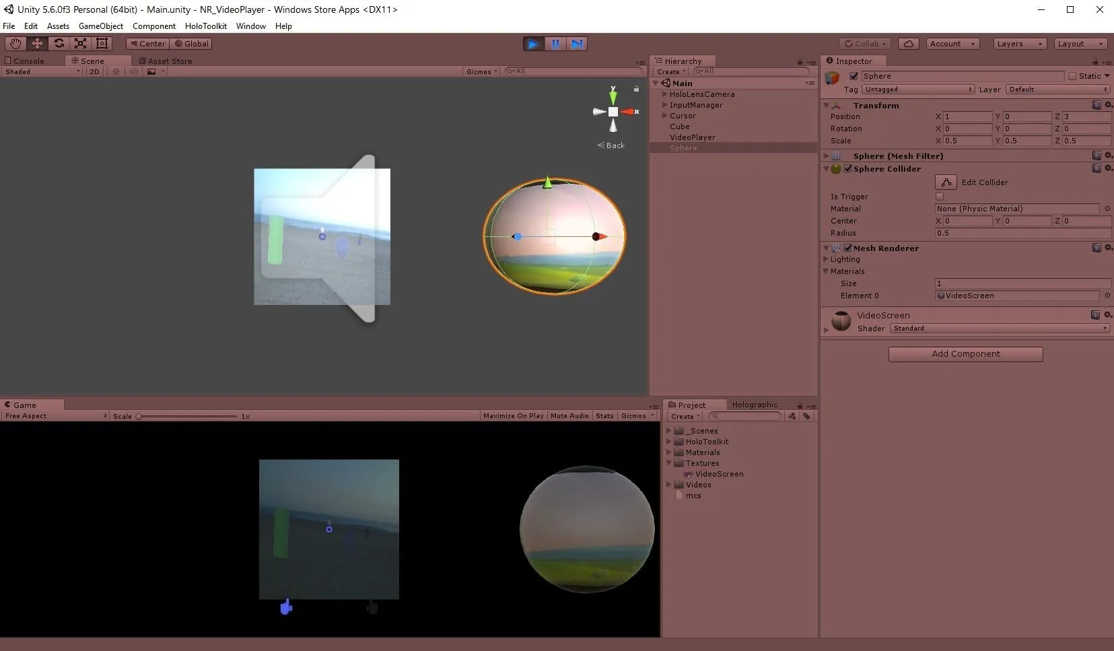Open Shader Standard dropdown
The height and width of the screenshot is (651, 1114).
[1000, 329]
